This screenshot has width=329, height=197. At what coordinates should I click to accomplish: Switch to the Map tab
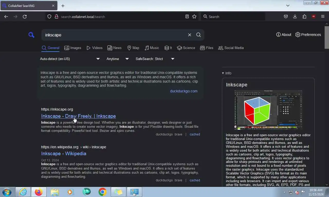coord(133,48)
